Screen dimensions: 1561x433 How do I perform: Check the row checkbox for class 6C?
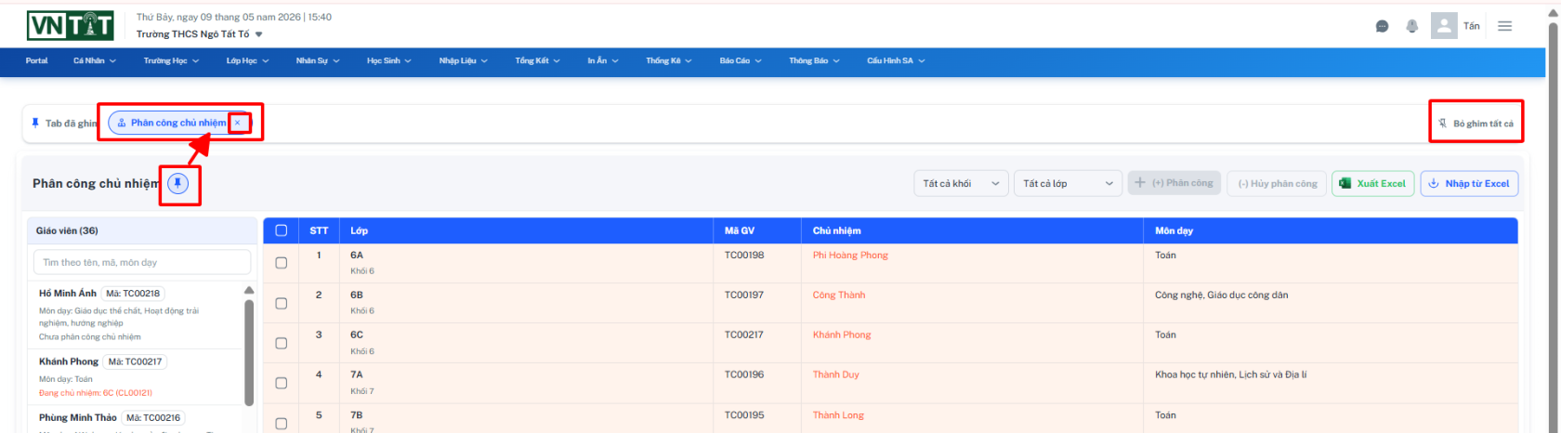click(282, 343)
